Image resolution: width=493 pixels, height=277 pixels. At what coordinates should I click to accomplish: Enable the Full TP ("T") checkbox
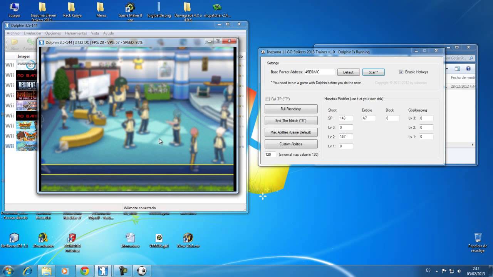pos(268,99)
